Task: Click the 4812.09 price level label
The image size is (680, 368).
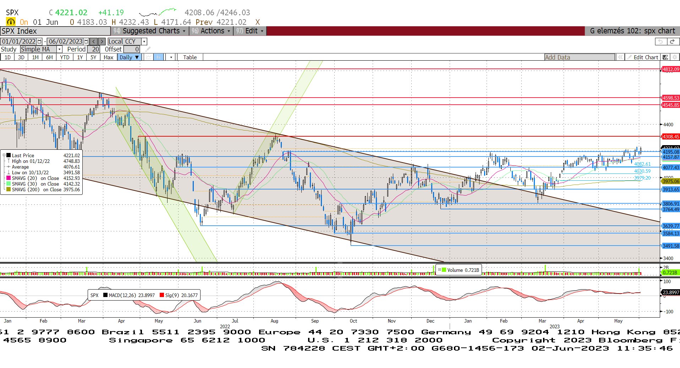Action: pyautogui.click(x=670, y=69)
